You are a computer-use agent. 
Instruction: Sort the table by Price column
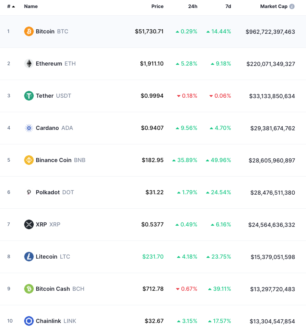click(158, 6)
